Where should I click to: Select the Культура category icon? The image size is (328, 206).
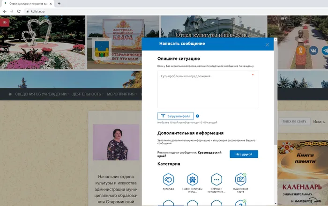coord(168,179)
